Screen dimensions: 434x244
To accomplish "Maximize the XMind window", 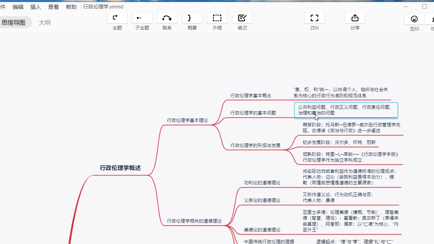I will point(425,7).
